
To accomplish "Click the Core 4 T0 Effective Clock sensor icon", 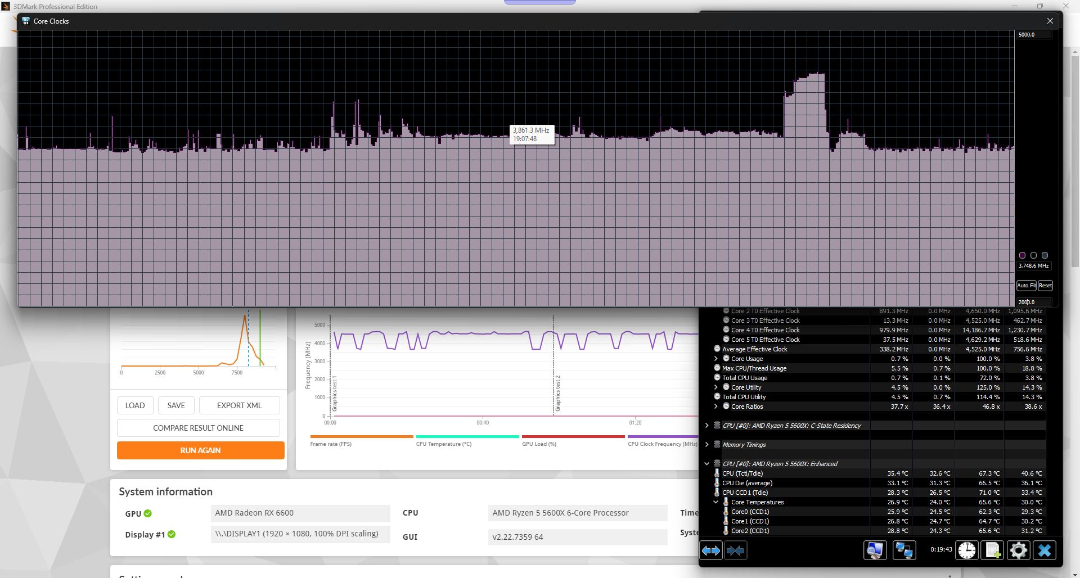I will pyautogui.click(x=726, y=330).
